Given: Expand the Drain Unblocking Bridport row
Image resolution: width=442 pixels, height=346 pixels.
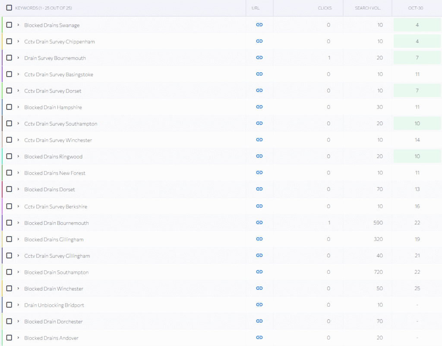Looking at the screenshot, I should [x=18, y=304].
